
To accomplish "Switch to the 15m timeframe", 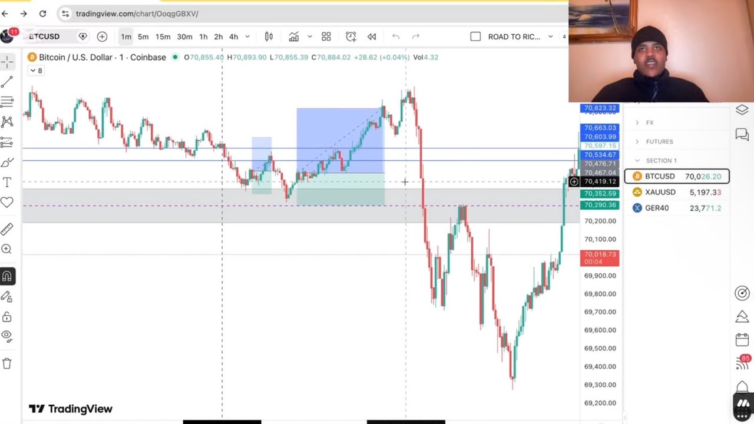I will click(163, 37).
